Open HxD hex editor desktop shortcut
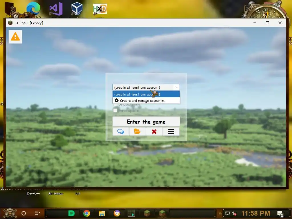This screenshot has width=292, height=219. pos(100,9)
